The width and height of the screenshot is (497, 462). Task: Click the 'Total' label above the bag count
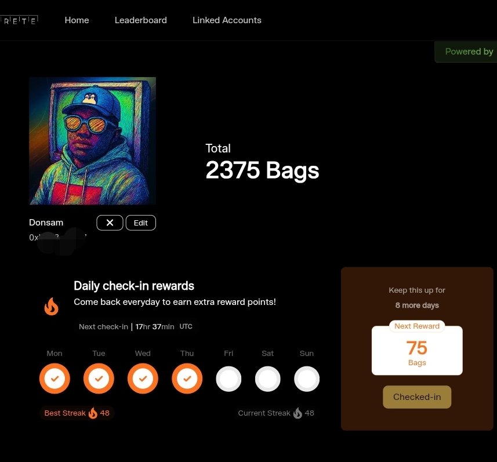point(218,148)
